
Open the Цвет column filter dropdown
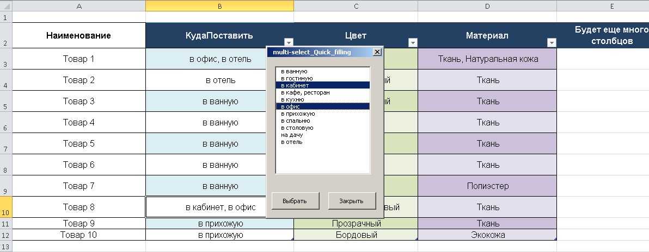click(413, 42)
